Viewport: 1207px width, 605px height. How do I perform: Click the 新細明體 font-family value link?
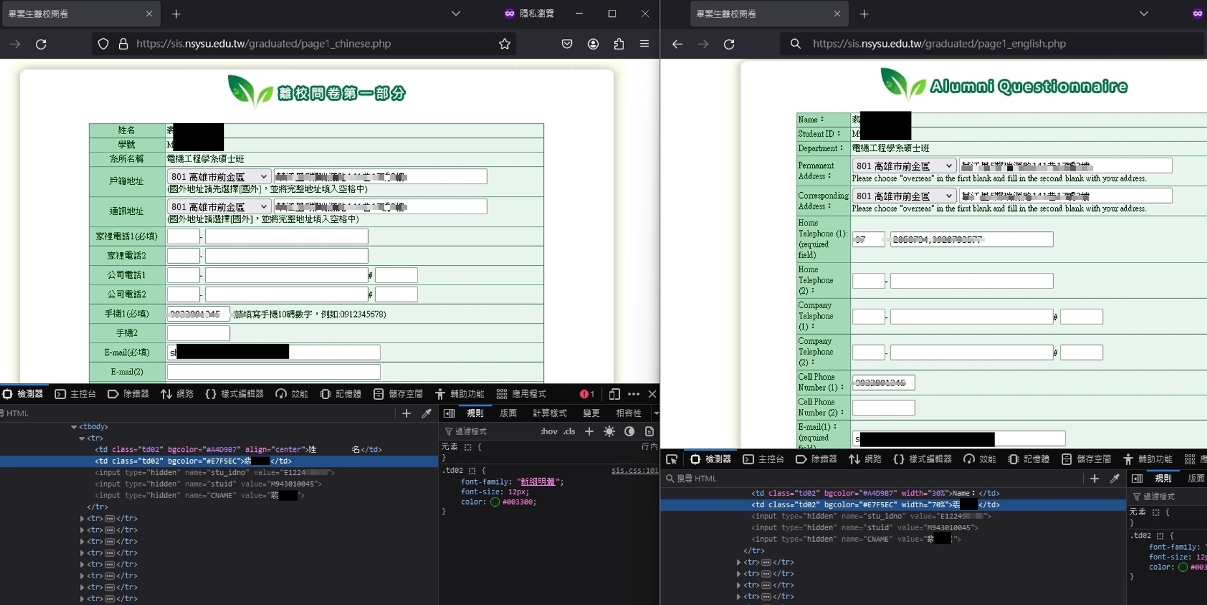(x=538, y=482)
